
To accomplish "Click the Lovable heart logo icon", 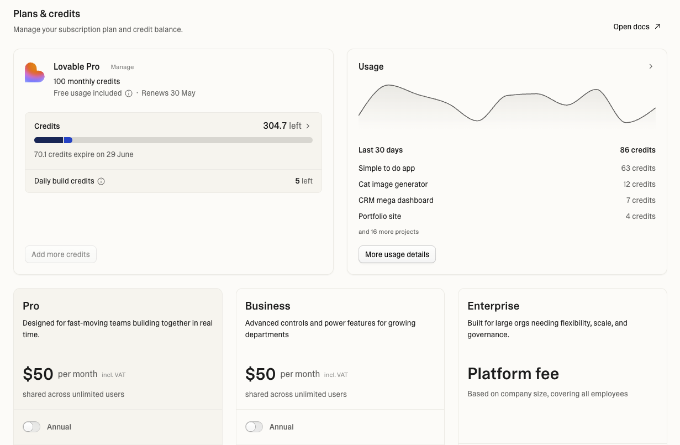I will [35, 72].
